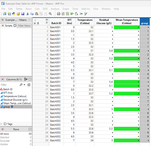Open the Rows panel red triangle menu
The height and width of the screenshot is (146, 151).
(3, 129)
